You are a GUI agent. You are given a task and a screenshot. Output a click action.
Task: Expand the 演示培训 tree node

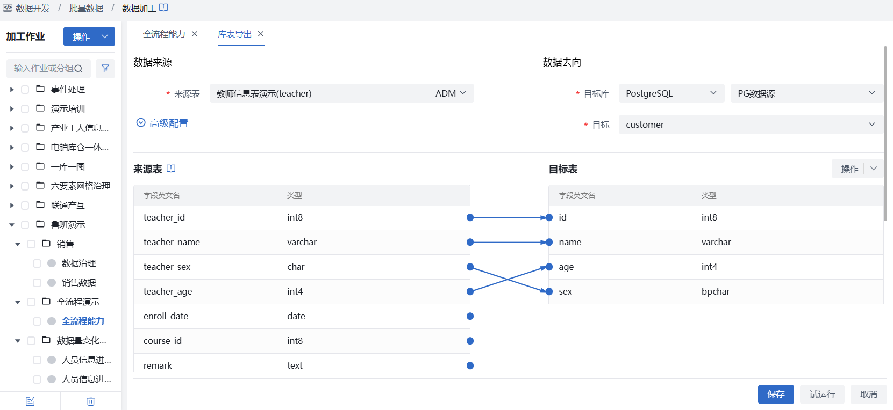click(12, 109)
